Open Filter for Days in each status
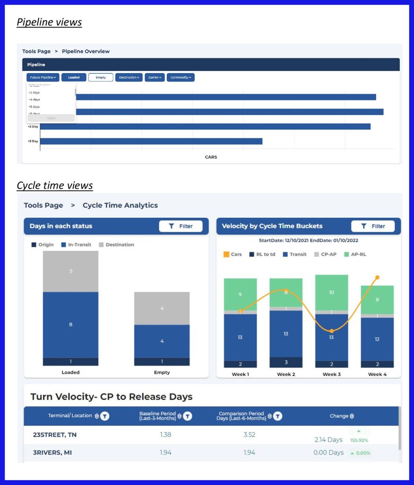This screenshot has height=485, width=414. click(x=181, y=226)
